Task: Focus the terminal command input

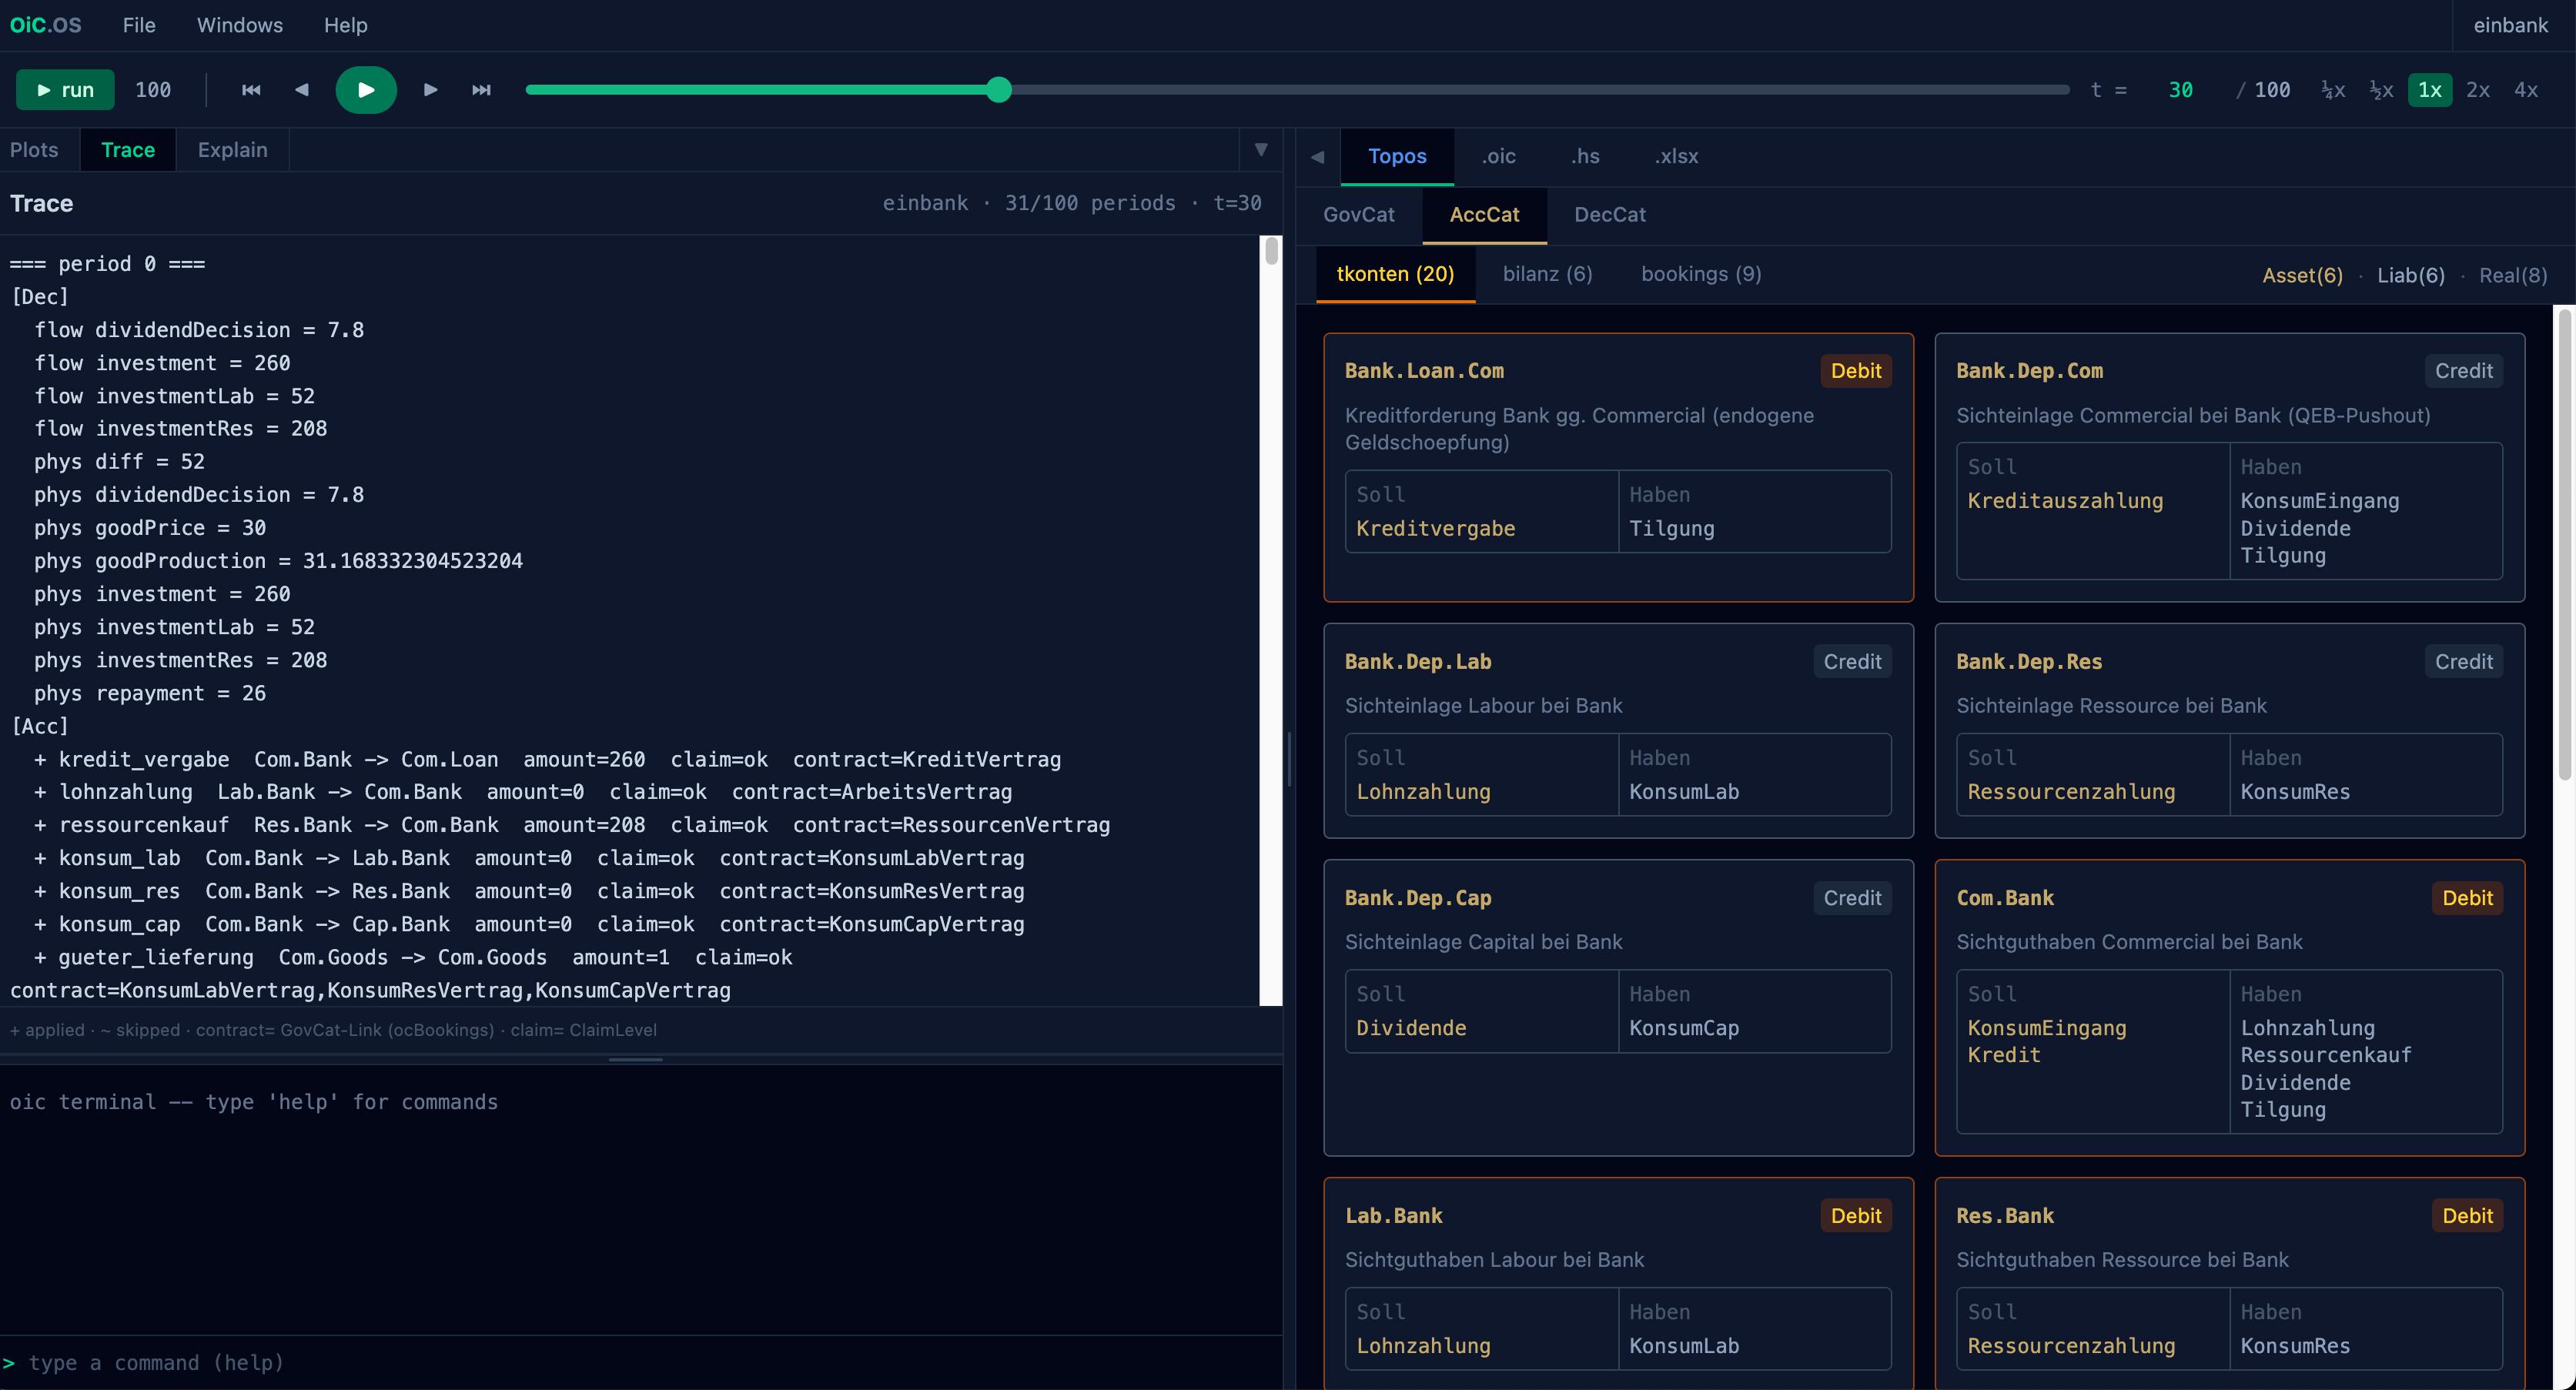Action: click(640, 1363)
